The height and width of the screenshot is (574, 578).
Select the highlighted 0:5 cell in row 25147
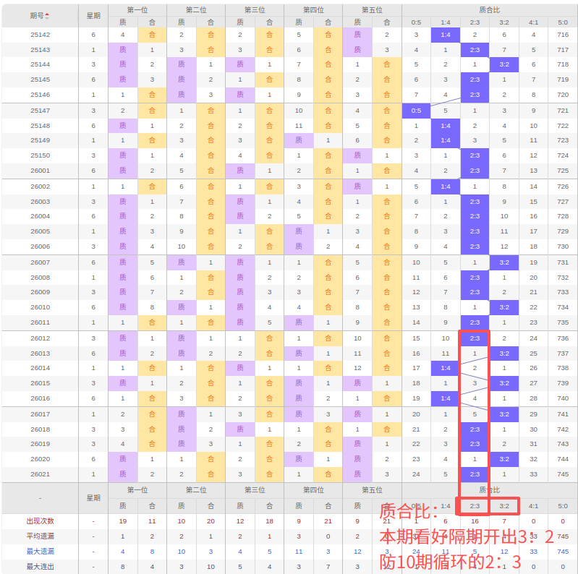pos(416,111)
